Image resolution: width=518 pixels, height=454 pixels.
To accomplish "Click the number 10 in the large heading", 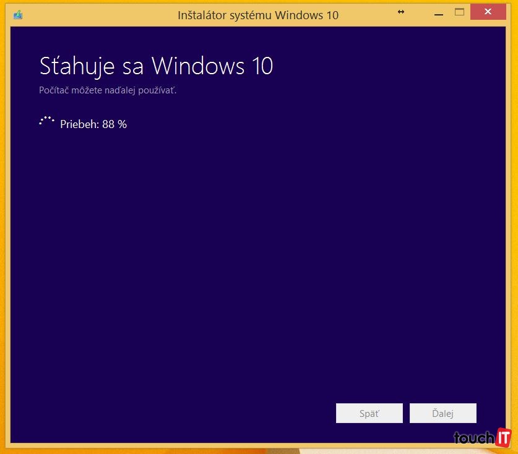I will tap(261, 66).
